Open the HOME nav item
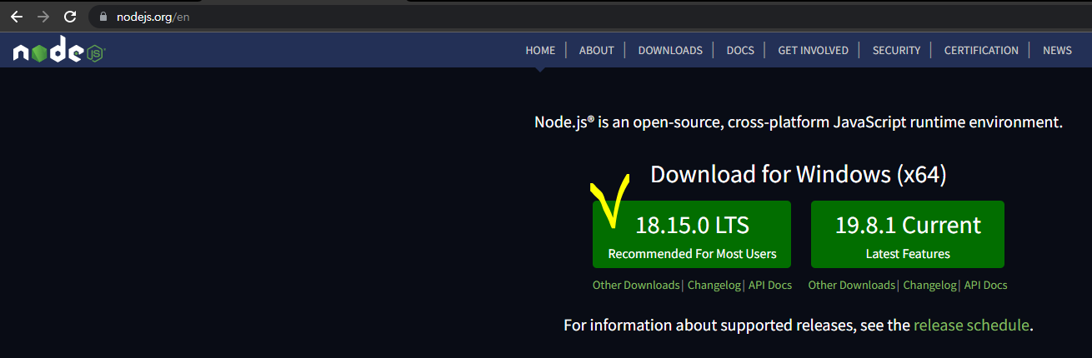The image size is (1092, 358). [x=540, y=50]
